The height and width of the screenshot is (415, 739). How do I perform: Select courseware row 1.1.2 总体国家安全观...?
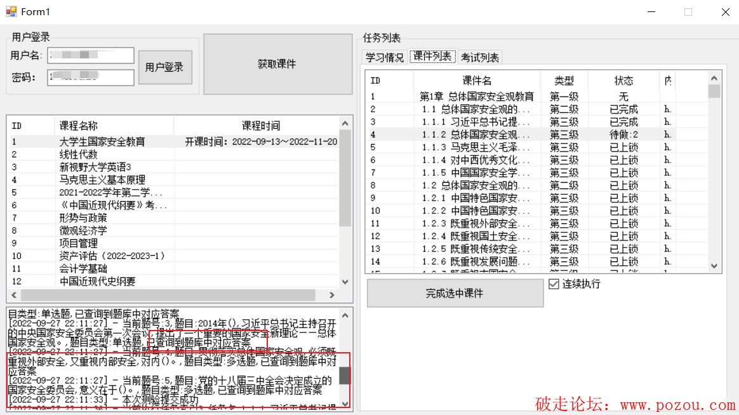coord(537,135)
